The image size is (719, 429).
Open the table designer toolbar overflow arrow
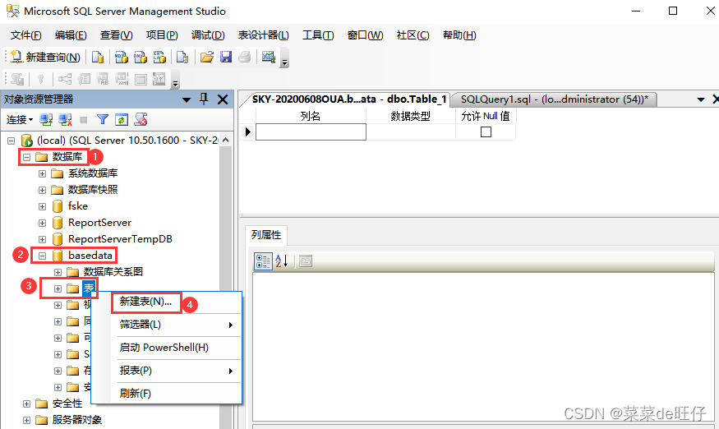coord(175,85)
